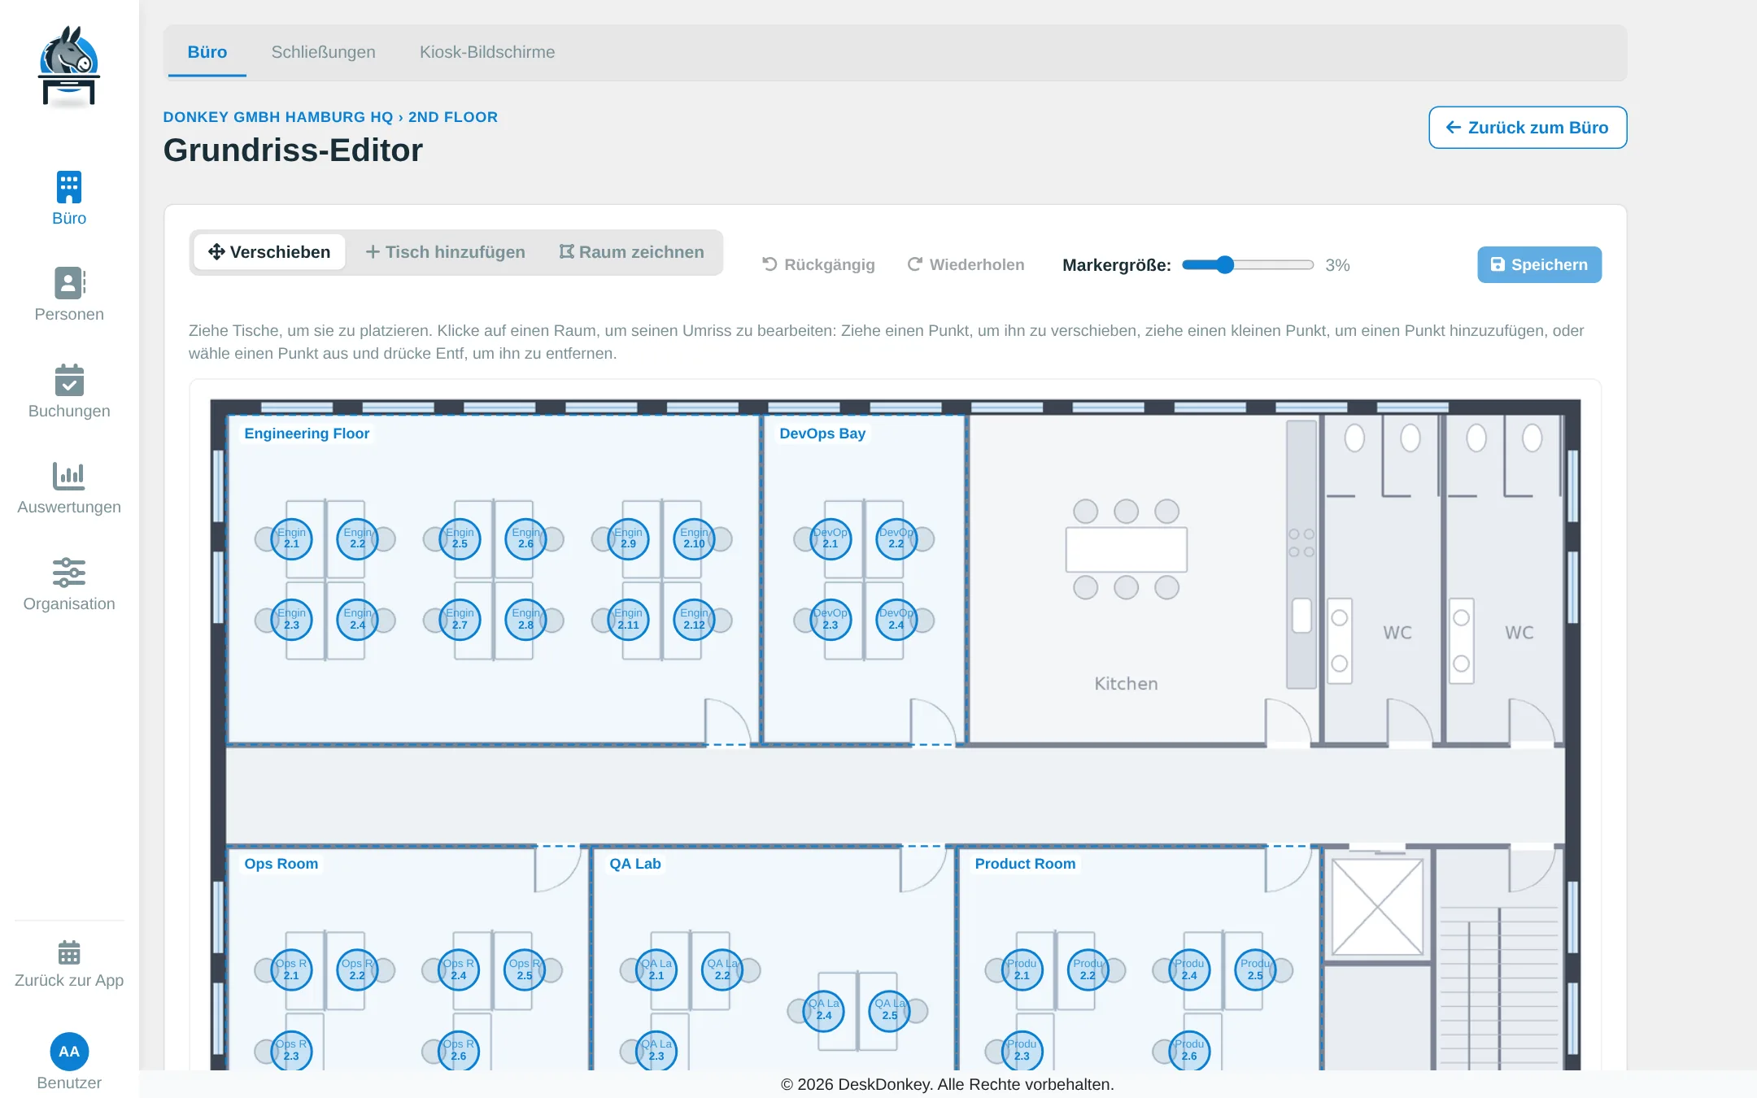Image resolution: width=1757 pixels, height=1098 pixels.
Task: Select desk marker Engin 2.12
Action: 694,620
